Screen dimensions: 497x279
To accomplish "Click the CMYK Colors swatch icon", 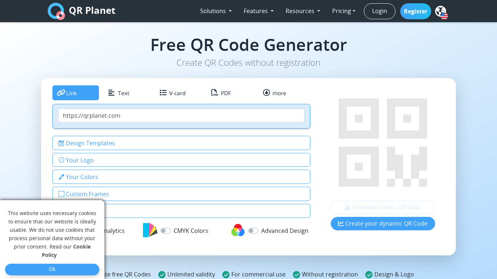I will (x=150, y=230).
